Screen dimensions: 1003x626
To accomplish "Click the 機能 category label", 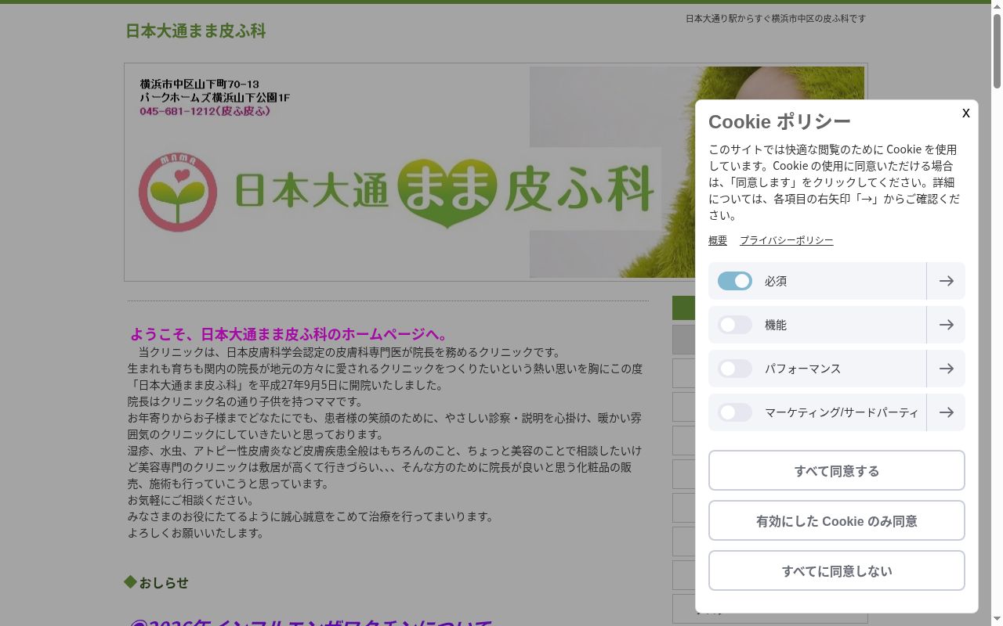I will pos(776,325).
